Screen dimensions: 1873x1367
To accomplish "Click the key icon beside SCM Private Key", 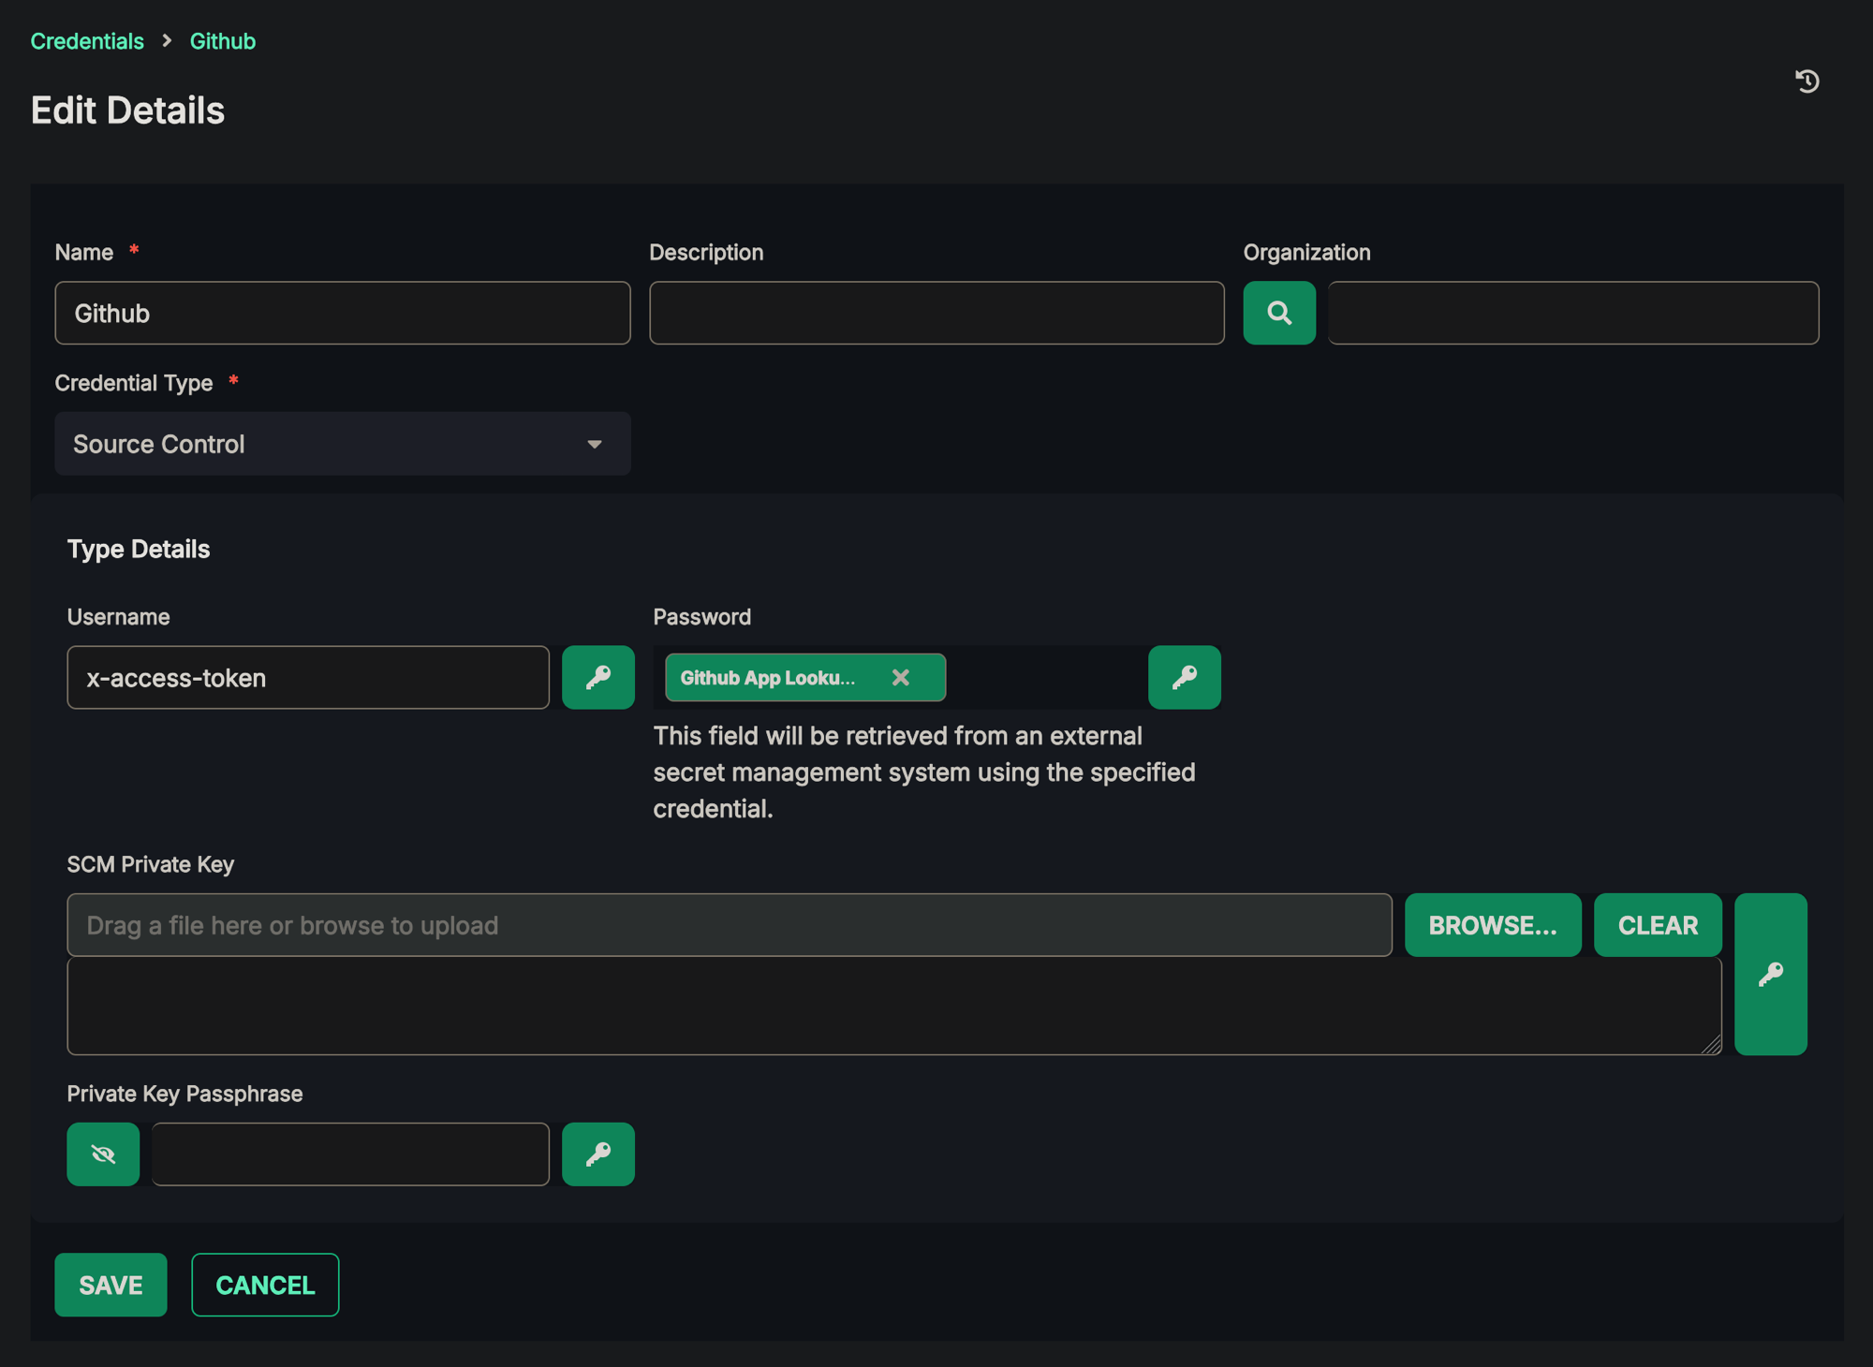I will coord(1770,974).
